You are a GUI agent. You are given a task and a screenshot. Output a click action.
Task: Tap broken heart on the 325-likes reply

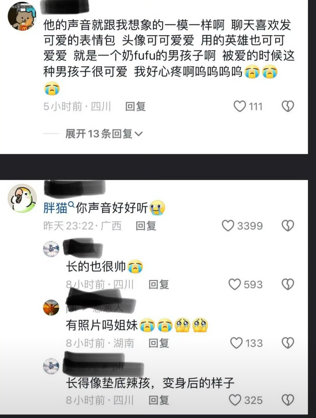pyautogui.click(x=288, y=400)
